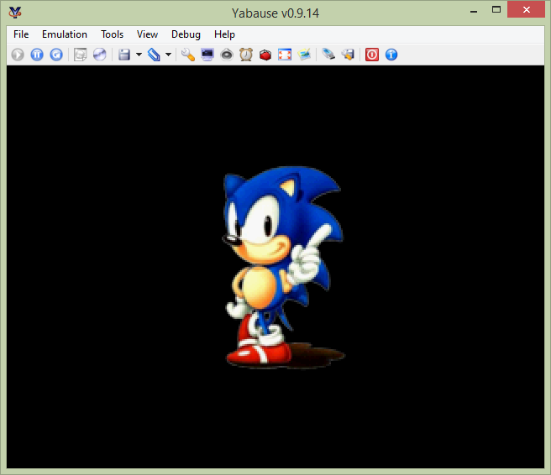Image resolution: width=551 pixels, height=475 pixels.
Task: Expand the Load State dropdown arrow
Action: 168,55
